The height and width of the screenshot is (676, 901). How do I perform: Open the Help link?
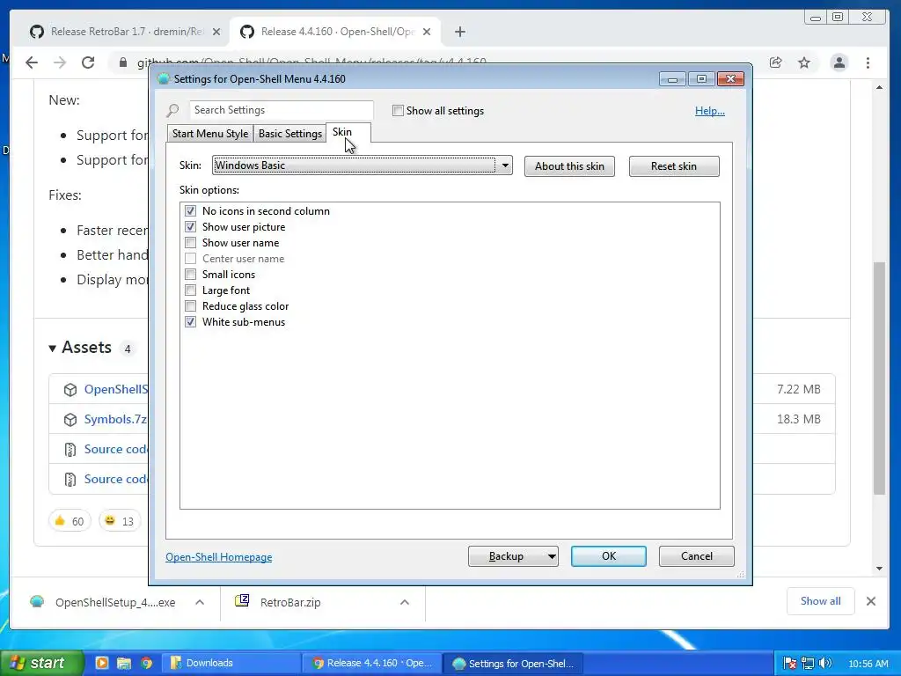click(710, 110)
